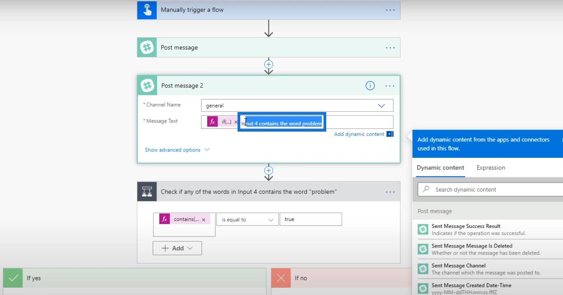
Task: Remove the contains(...) expression token
Action: coord(203,220)
